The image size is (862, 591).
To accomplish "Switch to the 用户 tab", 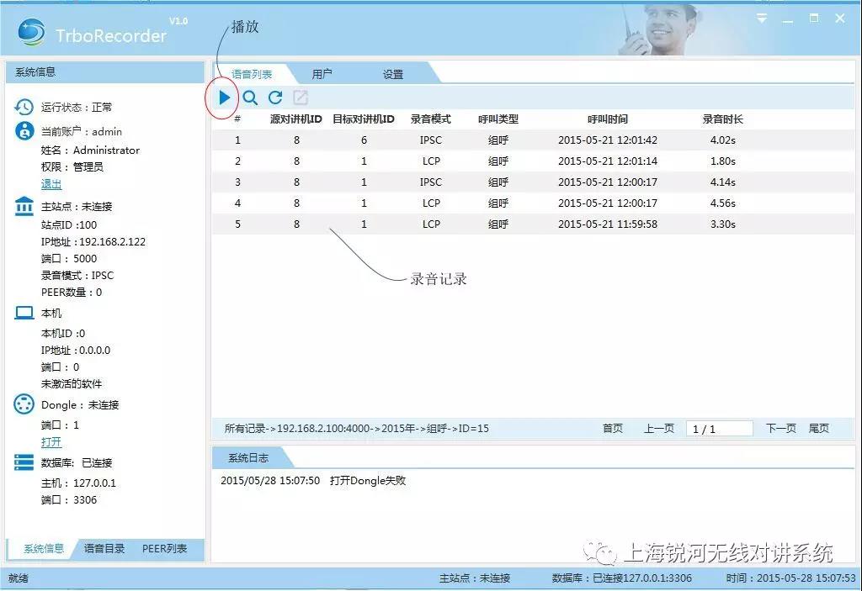I will point(322,74).
